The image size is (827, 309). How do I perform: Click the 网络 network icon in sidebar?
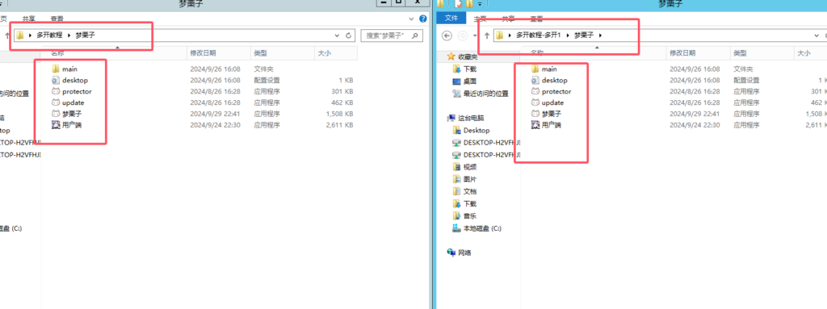tap(451, 253)
